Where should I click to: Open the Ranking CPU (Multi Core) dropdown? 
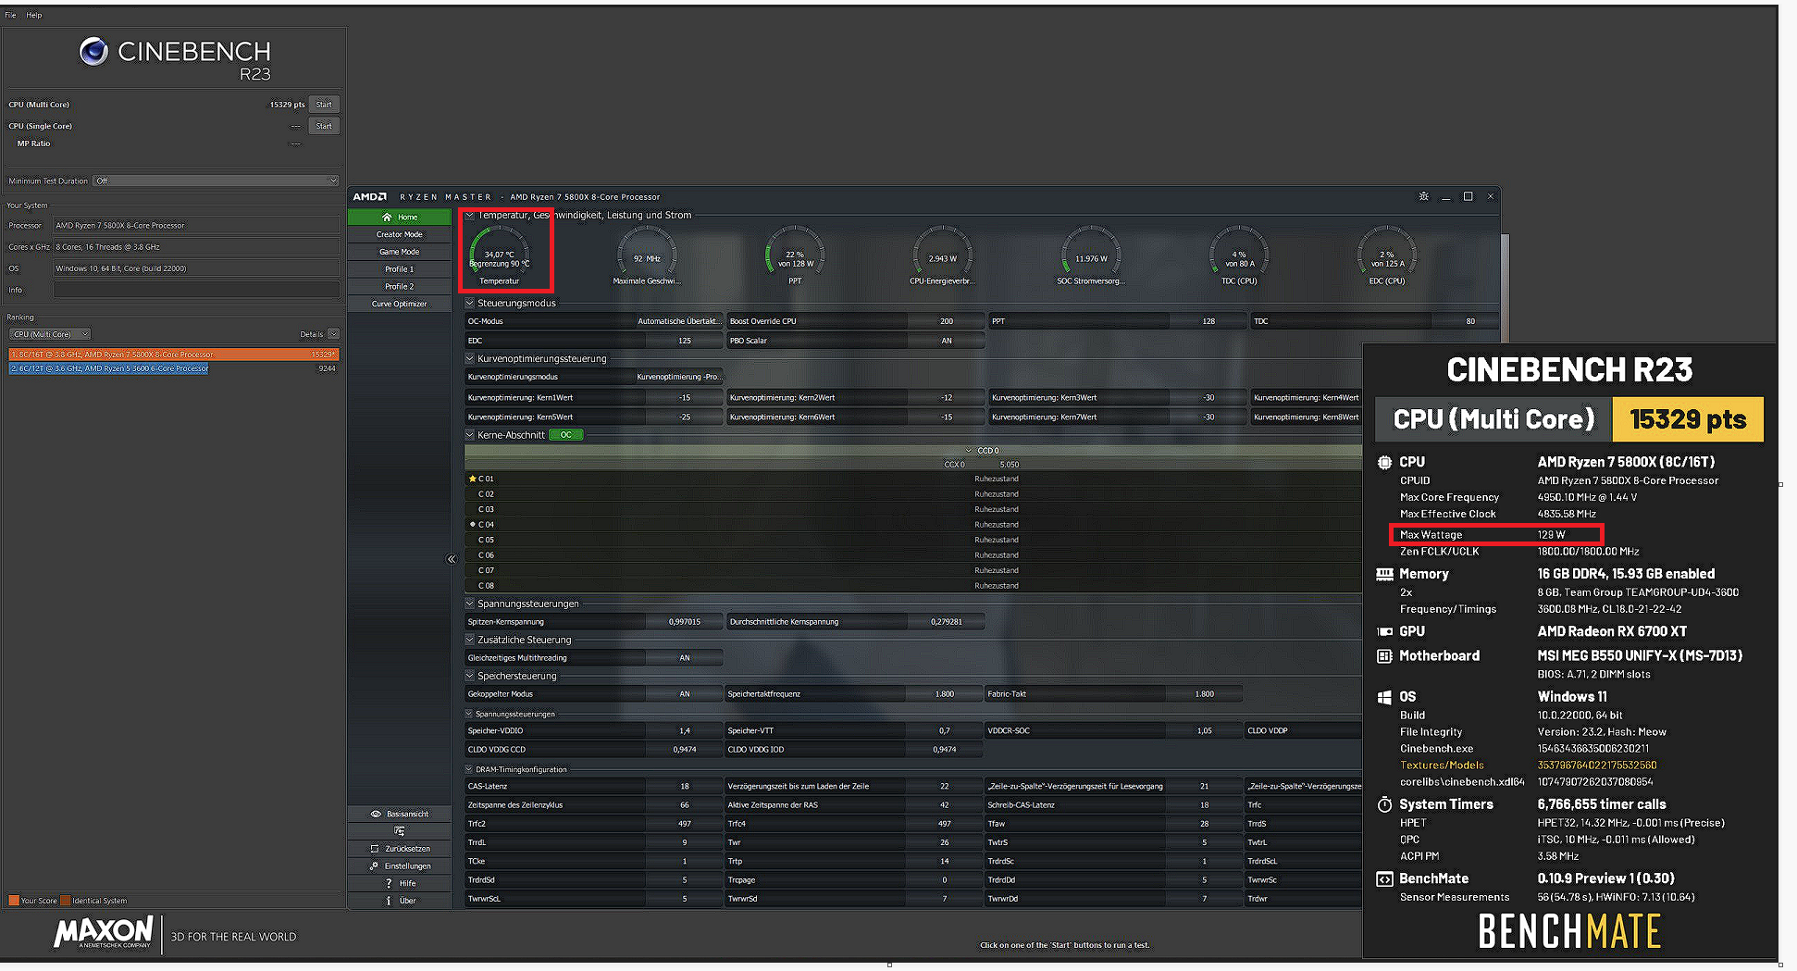50,334
